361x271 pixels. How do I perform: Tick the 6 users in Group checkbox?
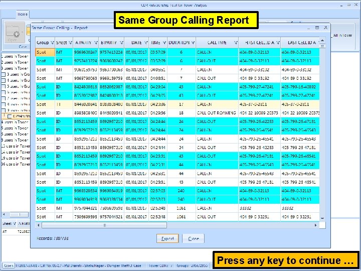point(4,93)
